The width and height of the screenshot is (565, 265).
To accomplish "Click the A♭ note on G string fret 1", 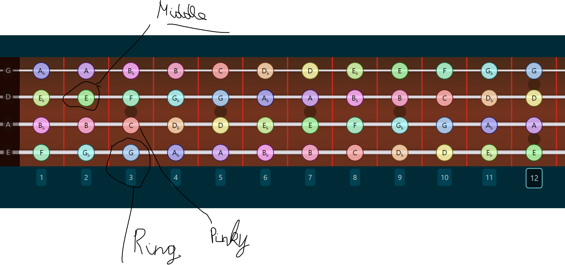I will pyautogui.click(x=41, y=71).
